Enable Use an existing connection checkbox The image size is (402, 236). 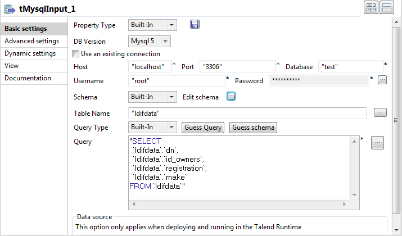pos(76,54)
